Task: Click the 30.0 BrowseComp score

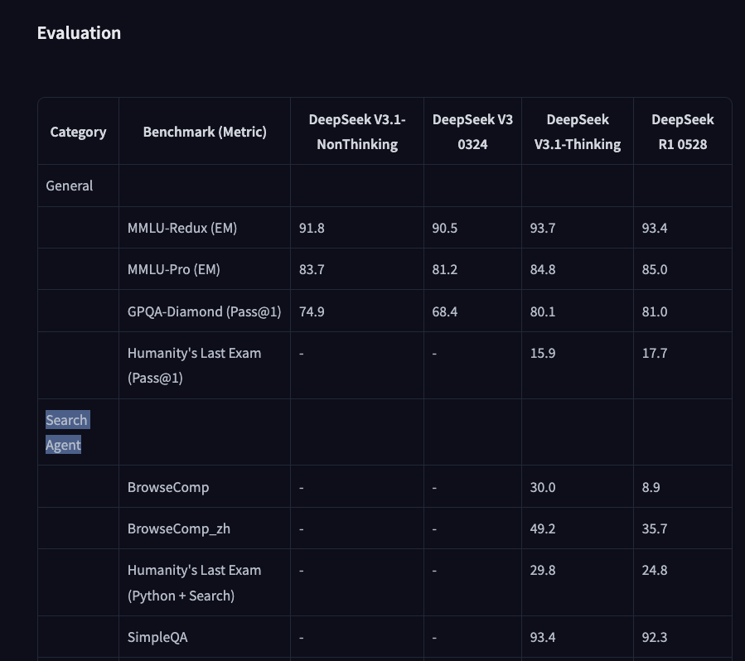Action: [543, 487]
